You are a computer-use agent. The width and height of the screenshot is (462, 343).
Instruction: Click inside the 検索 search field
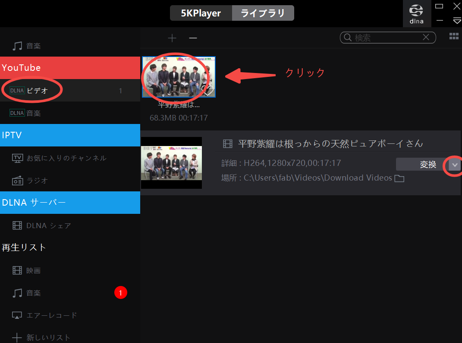pos(386,38)
